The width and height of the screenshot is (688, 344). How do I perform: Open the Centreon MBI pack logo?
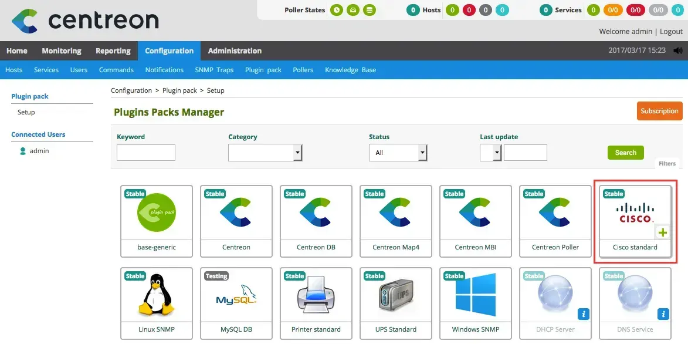click(x=476, y=212)
